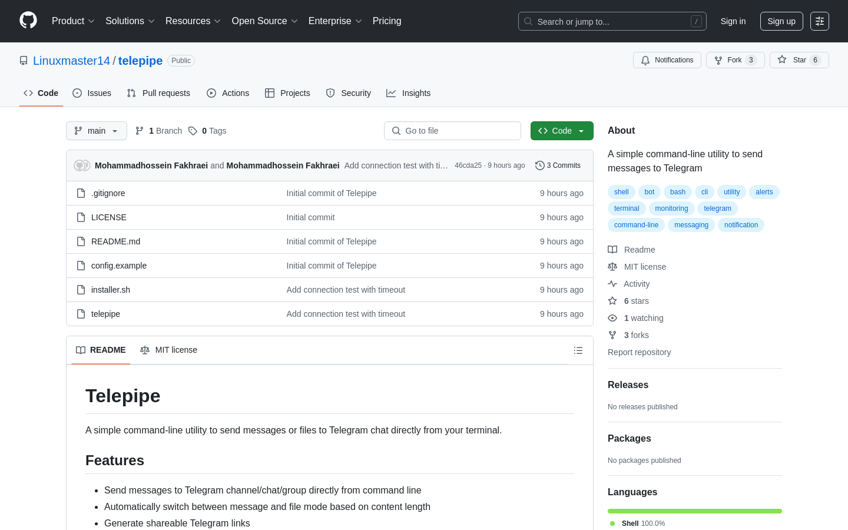Open the README outline list icon
The width and height of the screenshot is (848, 530).
[578, 350]
